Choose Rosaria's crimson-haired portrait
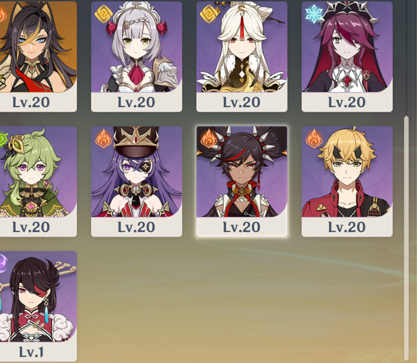Screen dimensions: 417x363 [347, 47]
